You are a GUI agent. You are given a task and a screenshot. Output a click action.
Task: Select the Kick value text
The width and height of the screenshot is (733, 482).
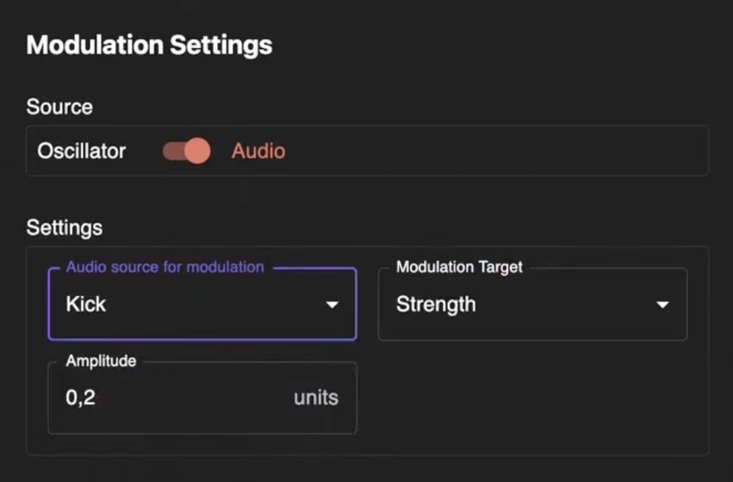(x=86, y=304)
